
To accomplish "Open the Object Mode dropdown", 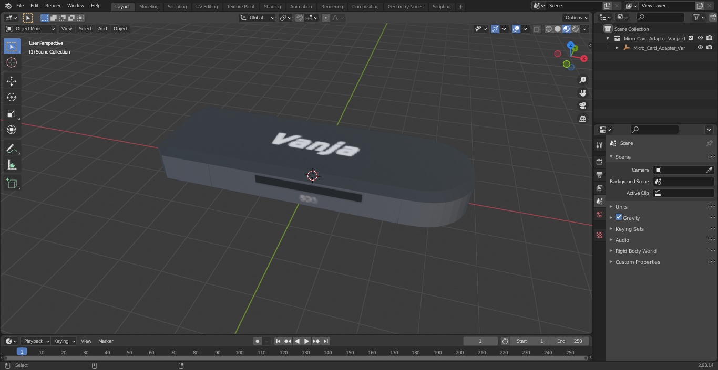I will click(30, 29).
